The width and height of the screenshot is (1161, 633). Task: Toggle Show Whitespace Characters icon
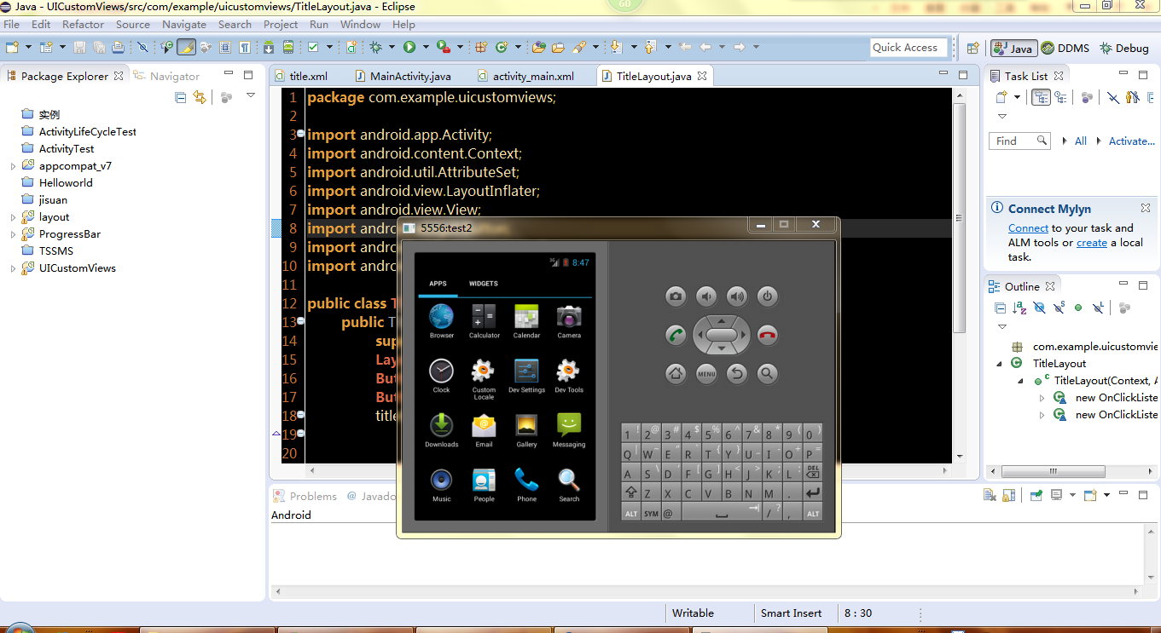click(x=245, y=48)
